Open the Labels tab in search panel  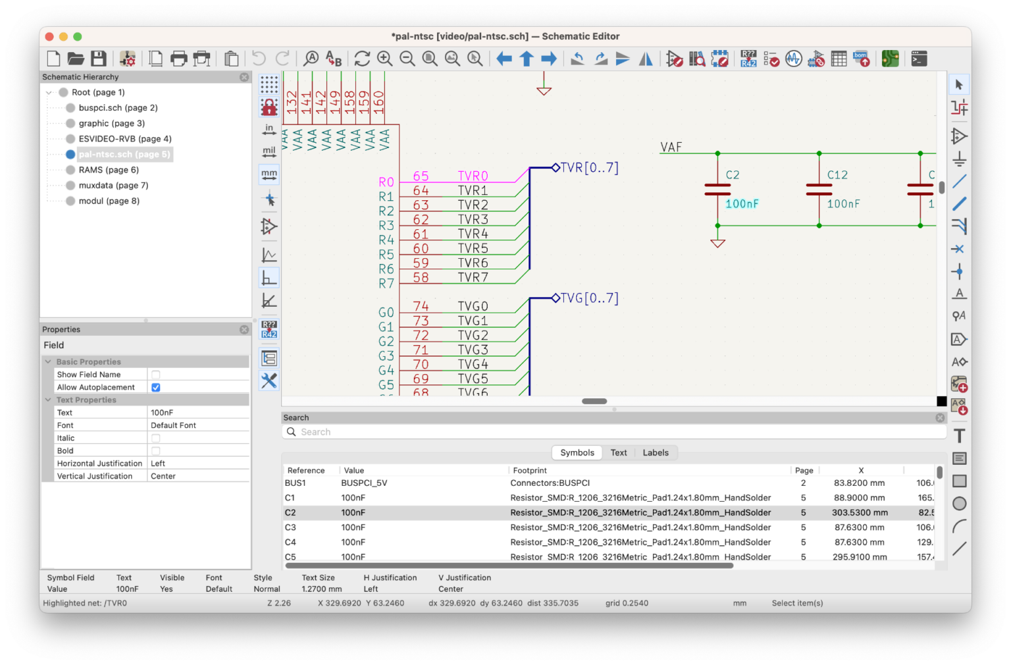656,452
